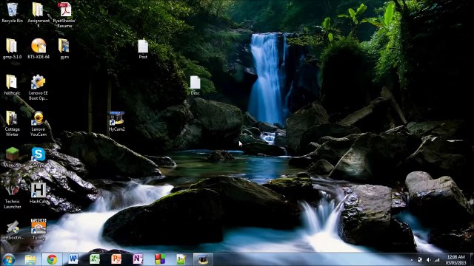This screenshot has height=266, width=474.
Task: Launch Microsoft Word from the taskbar
Action: click(73, 259)
